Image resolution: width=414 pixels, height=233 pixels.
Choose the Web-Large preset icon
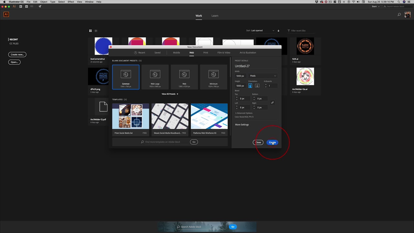155,74
